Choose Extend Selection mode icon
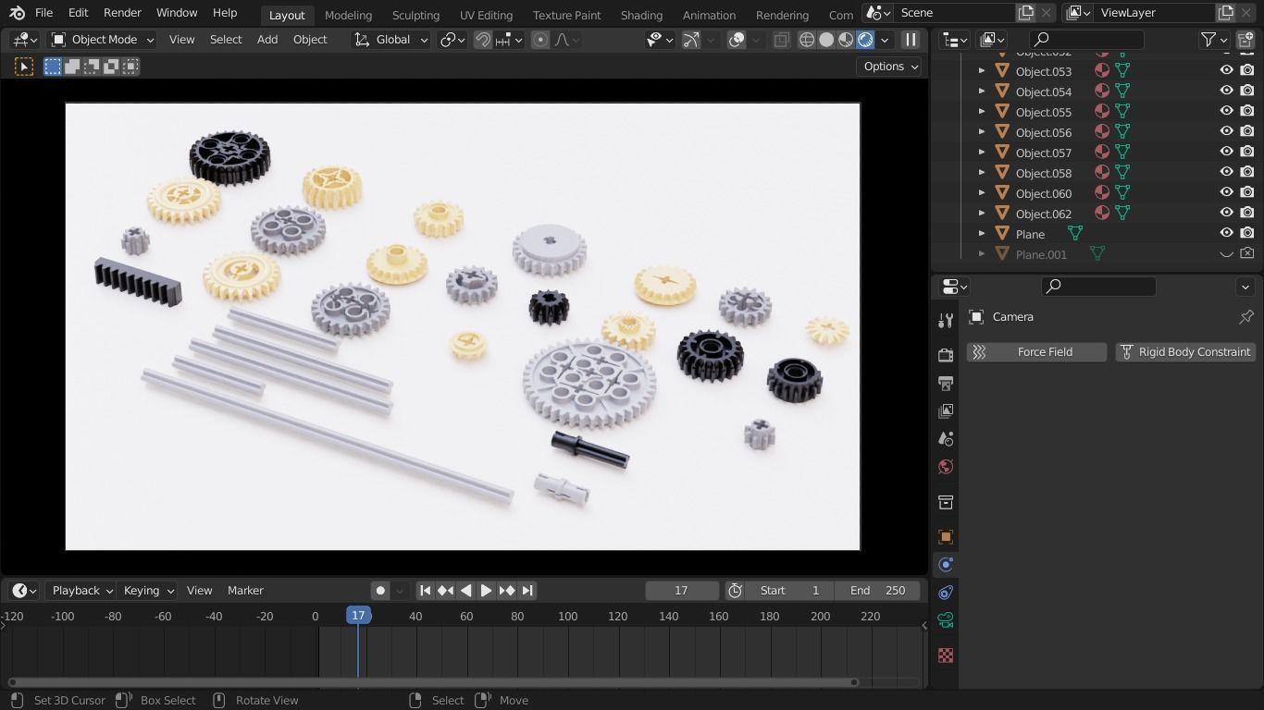This screenshot has height=710, width=1264. pyautogui.click(x=72, y=67)
